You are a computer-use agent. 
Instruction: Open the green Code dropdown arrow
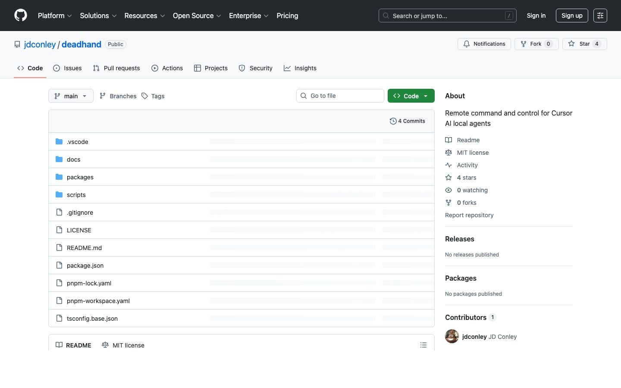pos(426,96)
